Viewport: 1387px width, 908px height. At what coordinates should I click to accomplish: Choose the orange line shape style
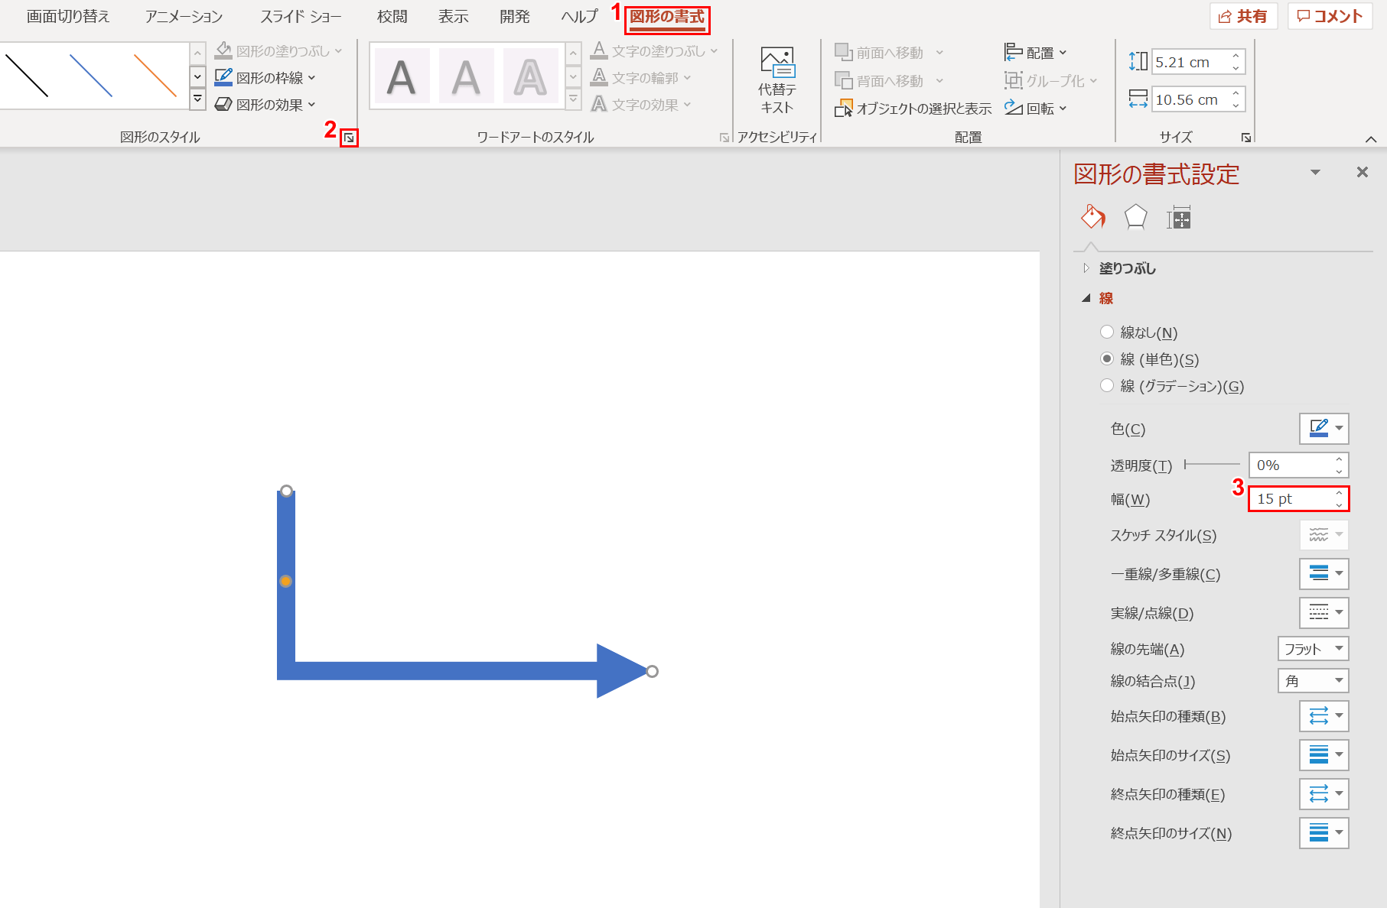pyautogui.click(x=155, y=75)
